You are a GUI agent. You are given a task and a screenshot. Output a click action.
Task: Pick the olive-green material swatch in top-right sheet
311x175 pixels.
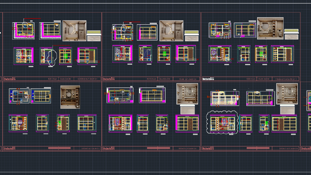coord(291,31)
